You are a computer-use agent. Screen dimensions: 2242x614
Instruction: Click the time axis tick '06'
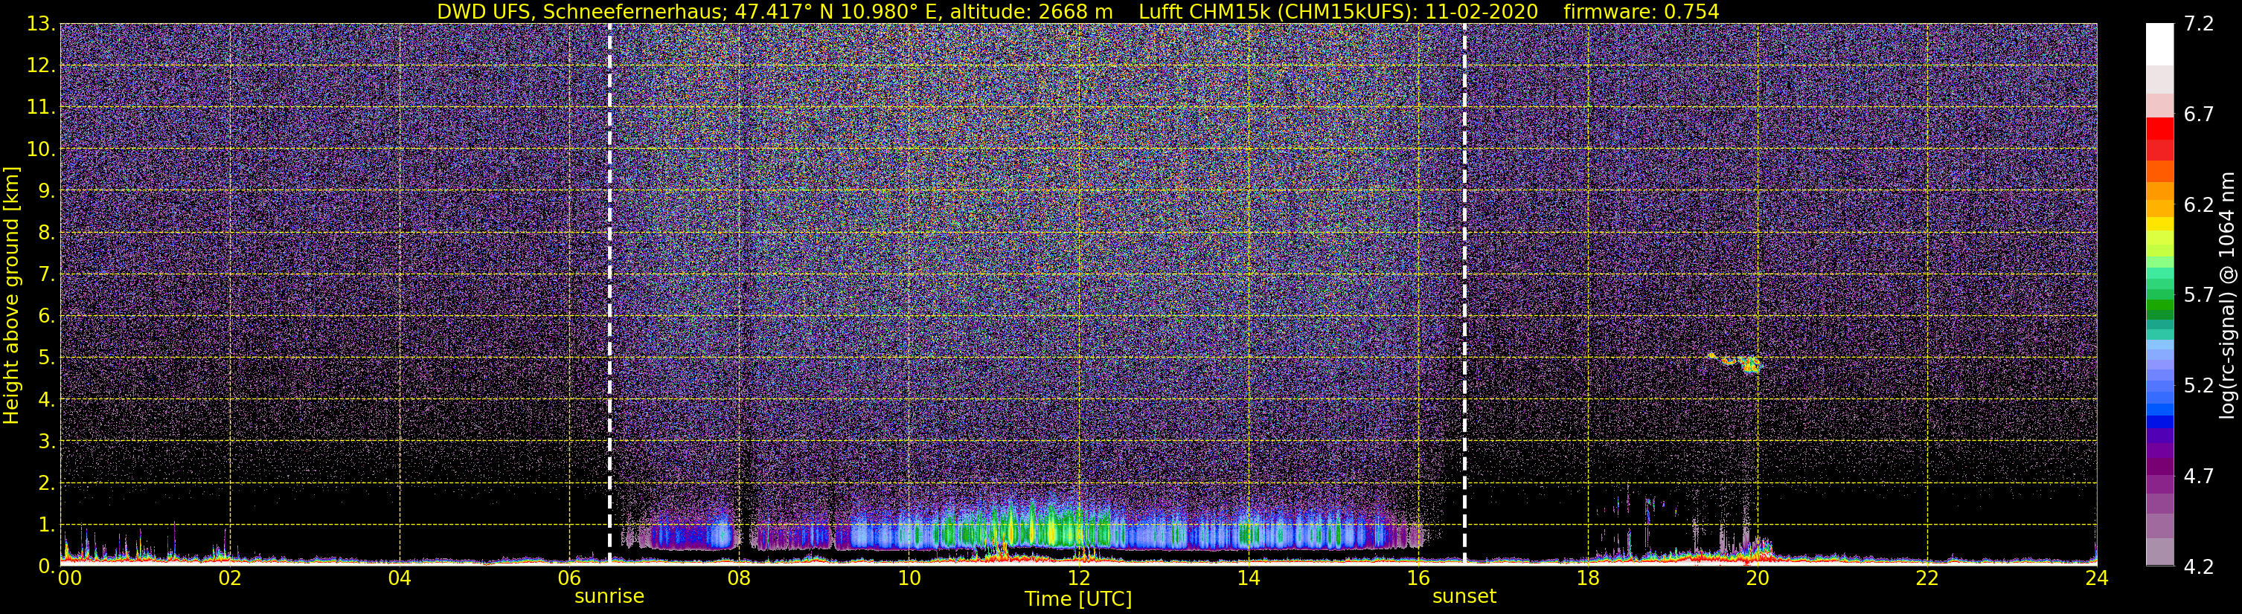[568, 578]
